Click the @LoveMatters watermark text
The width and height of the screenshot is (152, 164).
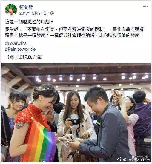click(136, 160)
